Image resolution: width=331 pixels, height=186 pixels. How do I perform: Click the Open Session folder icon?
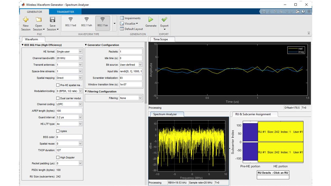point(39,20)
